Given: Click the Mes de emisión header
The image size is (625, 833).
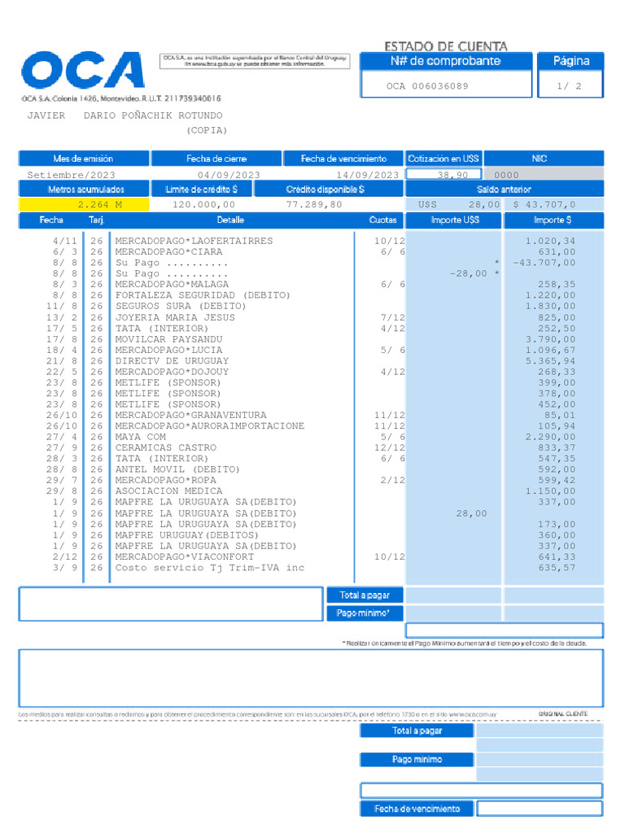Looking at the screenshot, I should pos(84,159).
